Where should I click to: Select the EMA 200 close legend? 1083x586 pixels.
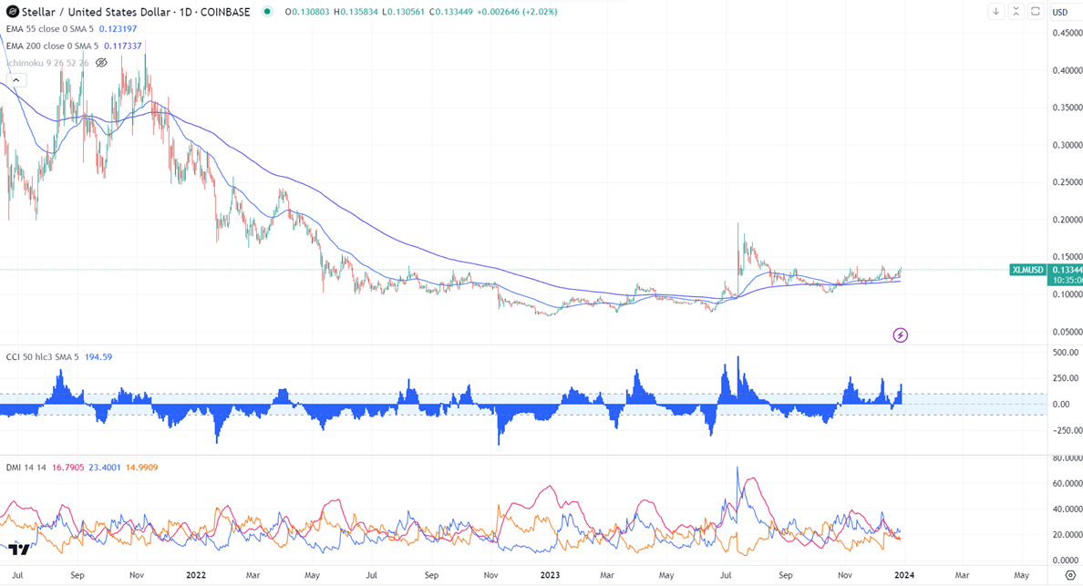click(x=53, y=46)
